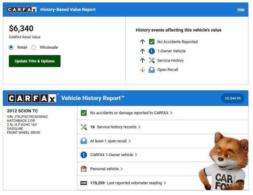Click the blue 1-Owner Vehicle badge icon
This screenshot has height=195, width=253.
pos(152,51)
